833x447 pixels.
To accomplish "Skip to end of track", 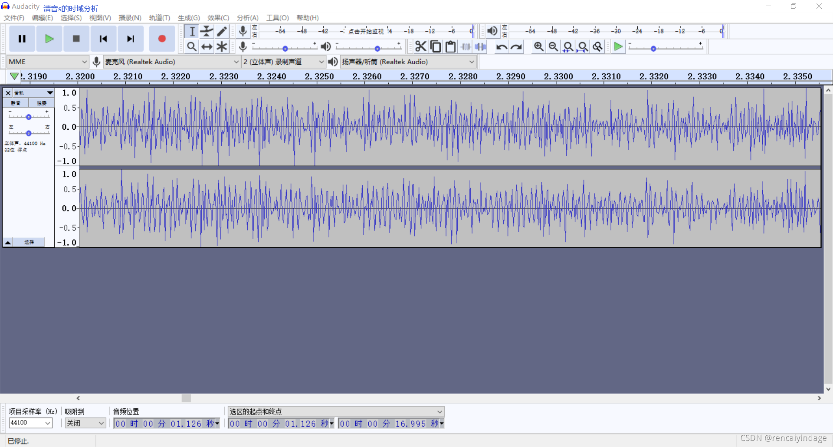I will point(130,39).
